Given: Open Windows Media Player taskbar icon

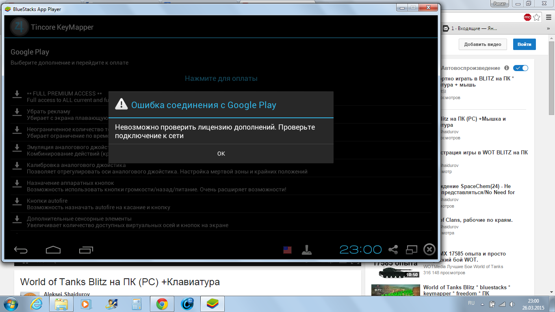Looking at the screenshot, I should coord(86,304).
